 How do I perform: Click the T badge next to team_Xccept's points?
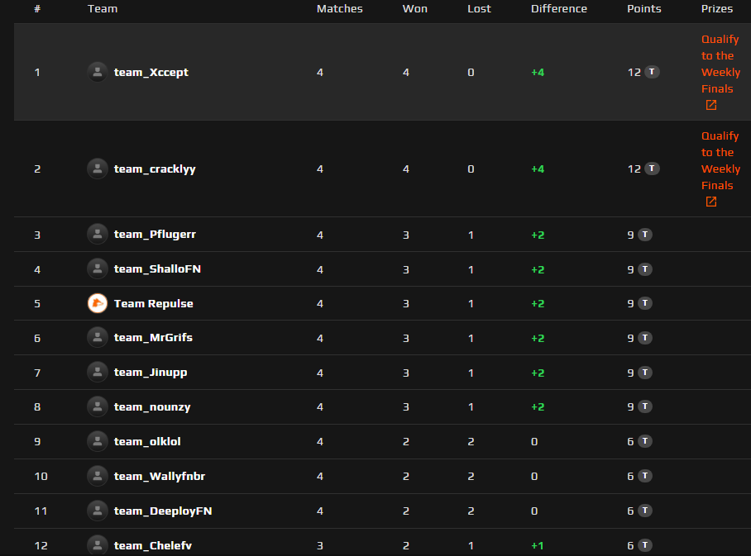[x=652, y=72]
